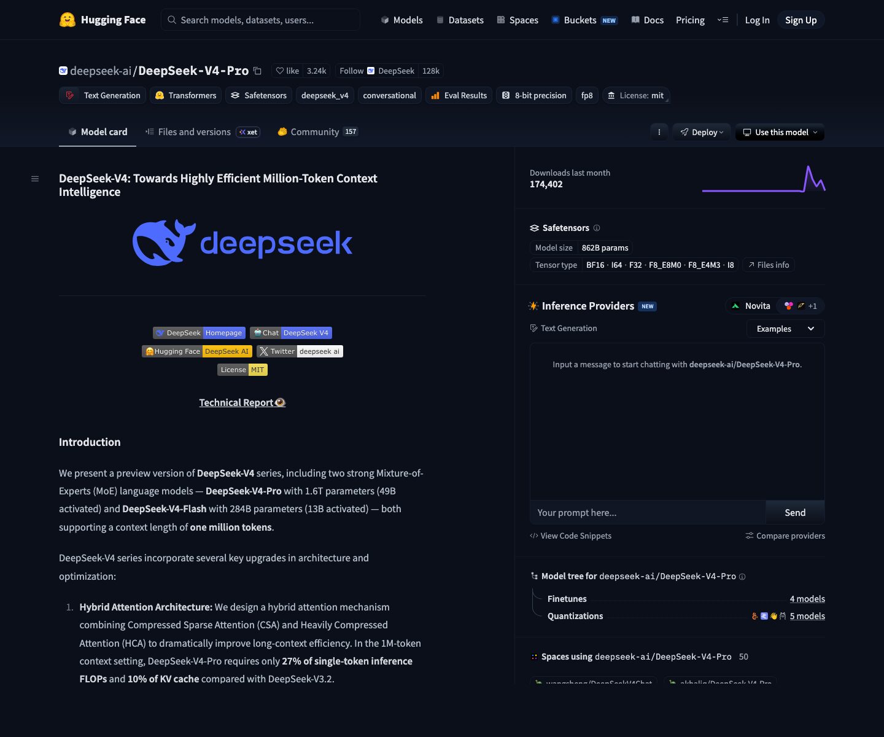Open Models in the top navigation

click(x=401, y=20)
